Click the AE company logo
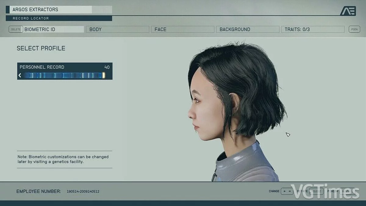 point(348,11)
